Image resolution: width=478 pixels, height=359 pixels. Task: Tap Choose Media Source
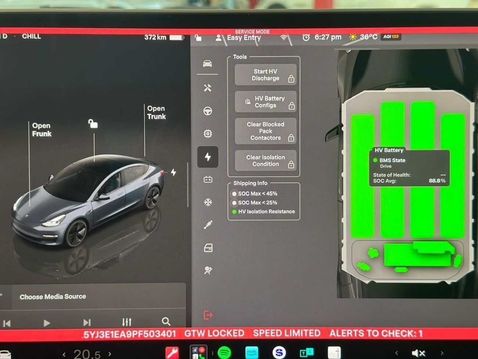coord(53,296)
